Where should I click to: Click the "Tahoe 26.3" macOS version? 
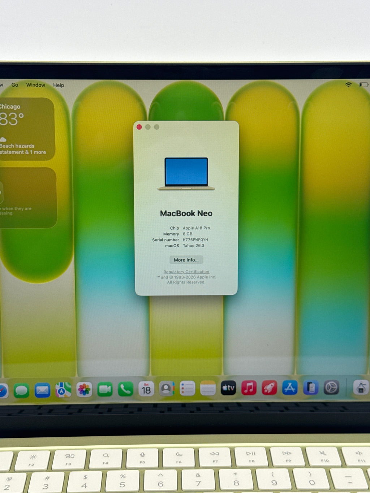point(193,245)
